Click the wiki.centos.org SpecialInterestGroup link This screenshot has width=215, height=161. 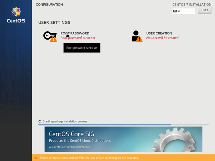click(70, 147)
